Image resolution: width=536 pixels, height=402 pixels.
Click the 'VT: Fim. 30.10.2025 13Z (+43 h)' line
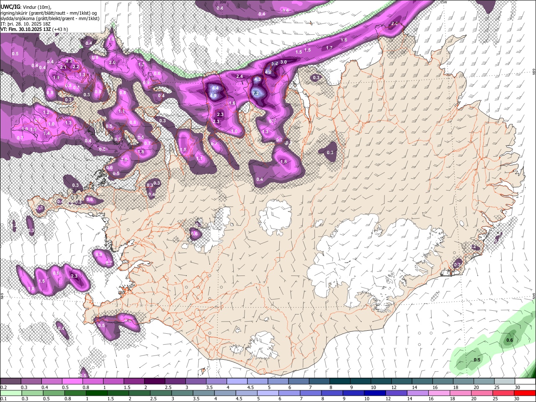pos(34,29)
